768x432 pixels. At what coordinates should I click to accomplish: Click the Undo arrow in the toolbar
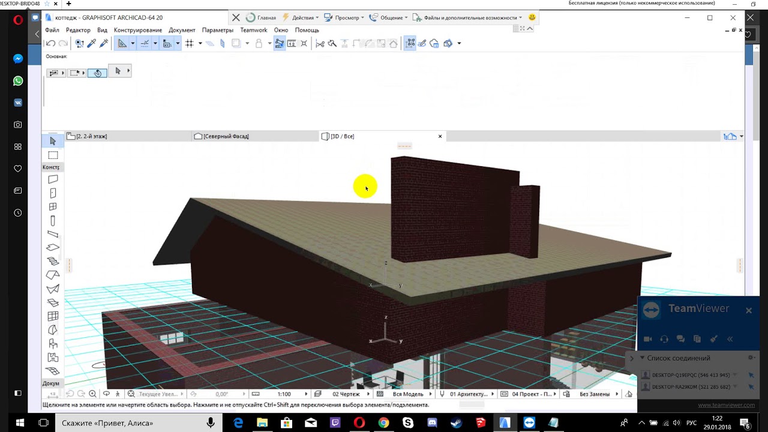click(51, 43)
